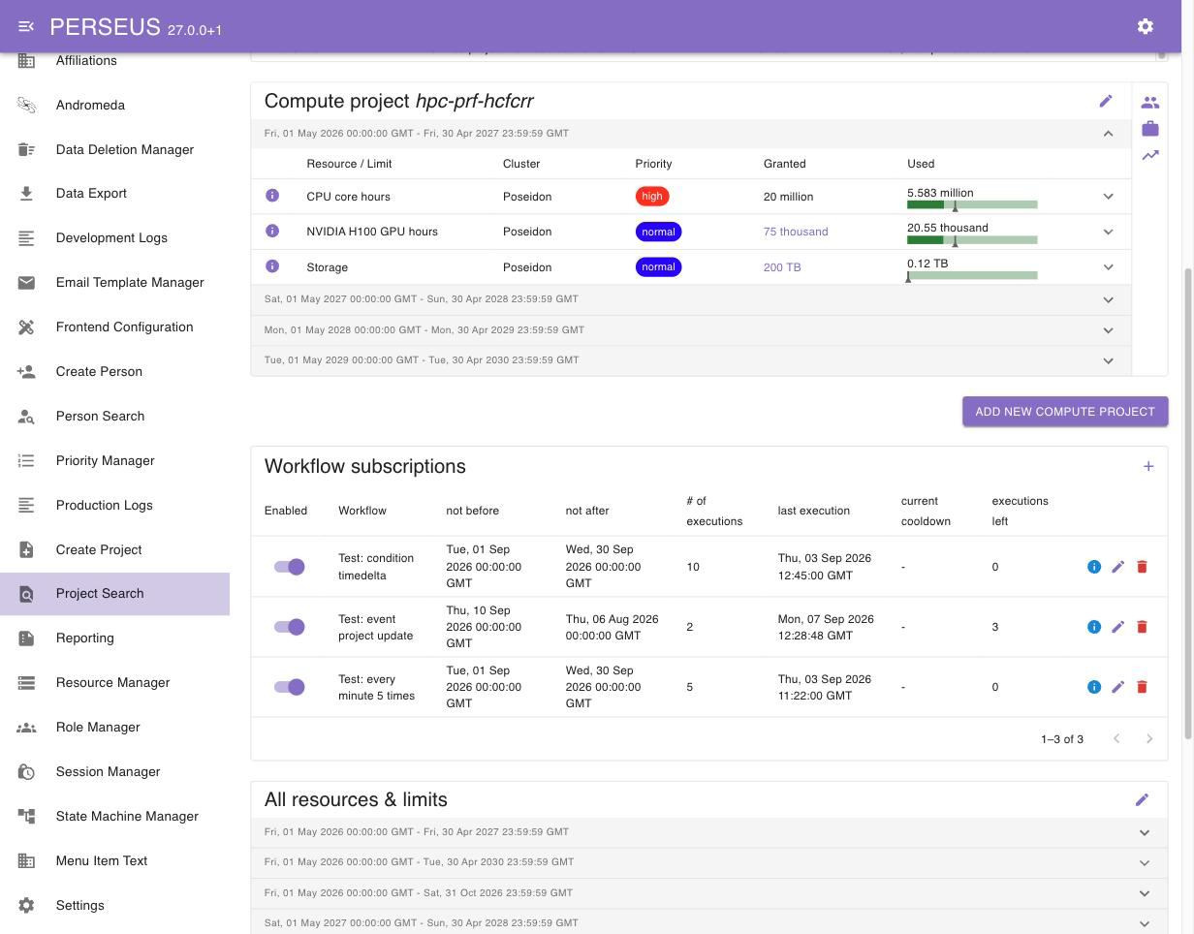1194x934 pixels.
Task: Open Development Logs in the sidebar
Action: [114, 237]
